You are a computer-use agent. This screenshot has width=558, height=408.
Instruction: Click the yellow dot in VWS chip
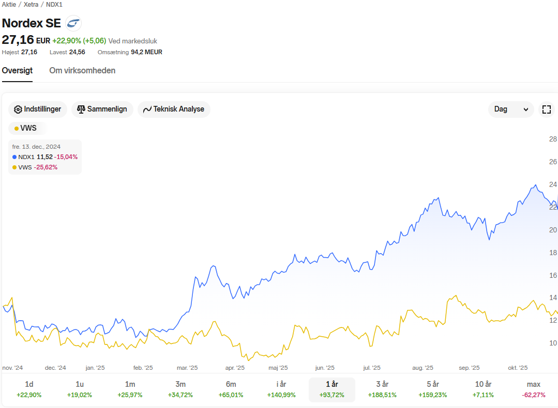point(17,128)
